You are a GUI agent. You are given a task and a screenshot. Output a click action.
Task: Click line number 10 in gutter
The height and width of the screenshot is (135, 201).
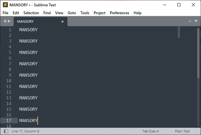coord(9,81)
